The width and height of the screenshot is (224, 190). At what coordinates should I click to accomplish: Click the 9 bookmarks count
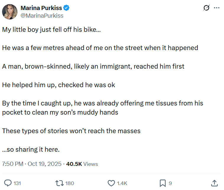click(x=170, y=183)
